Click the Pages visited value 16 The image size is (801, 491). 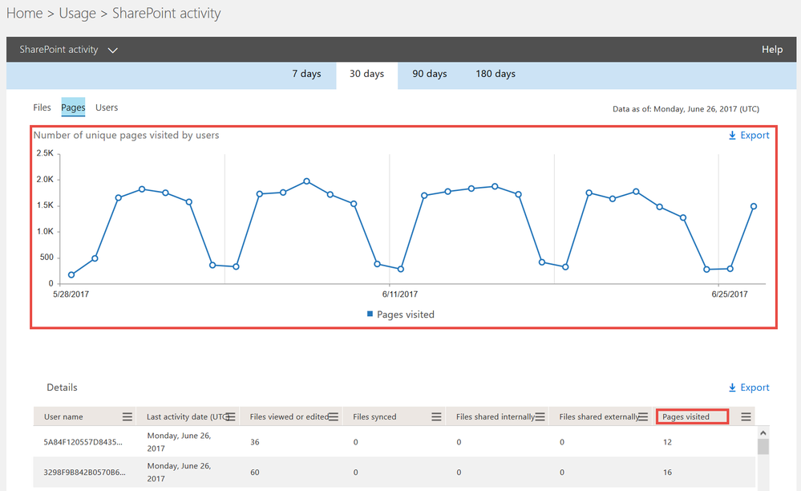click(x=667, y=472)
